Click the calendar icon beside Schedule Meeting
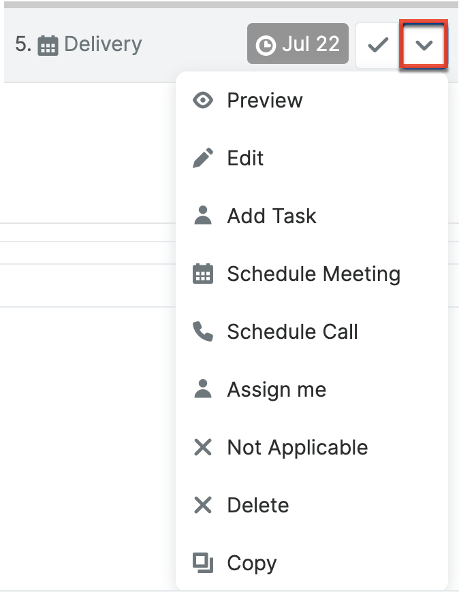This screenshot has height=592, width=459. click(203, 274)
